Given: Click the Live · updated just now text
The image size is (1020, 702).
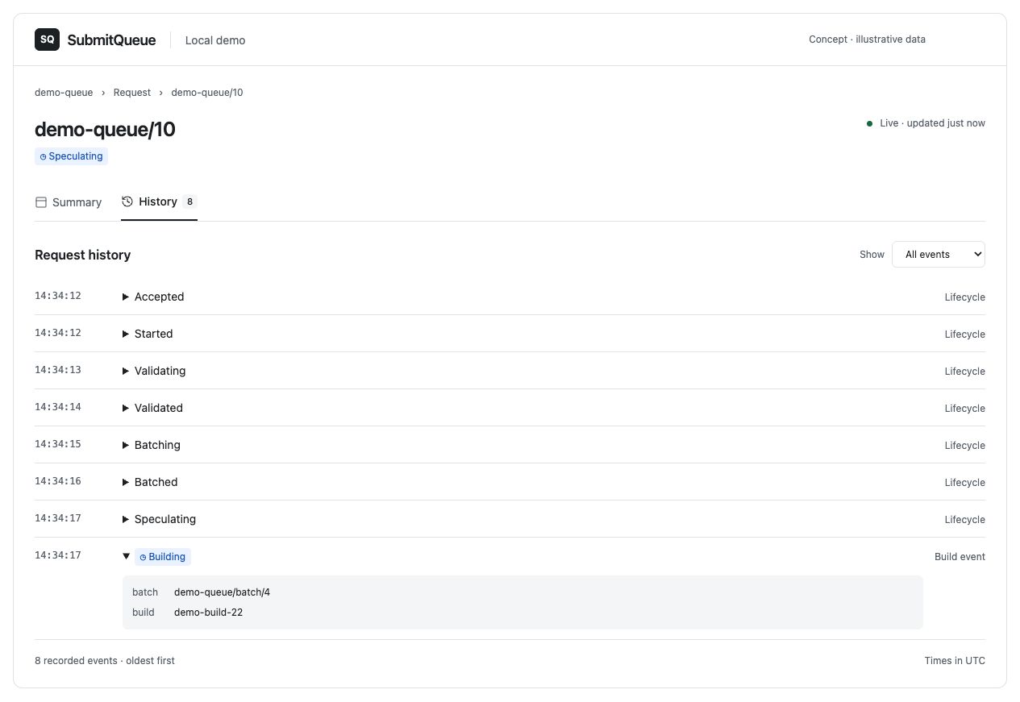Looking at the screenshot, I should click(932, 123).
